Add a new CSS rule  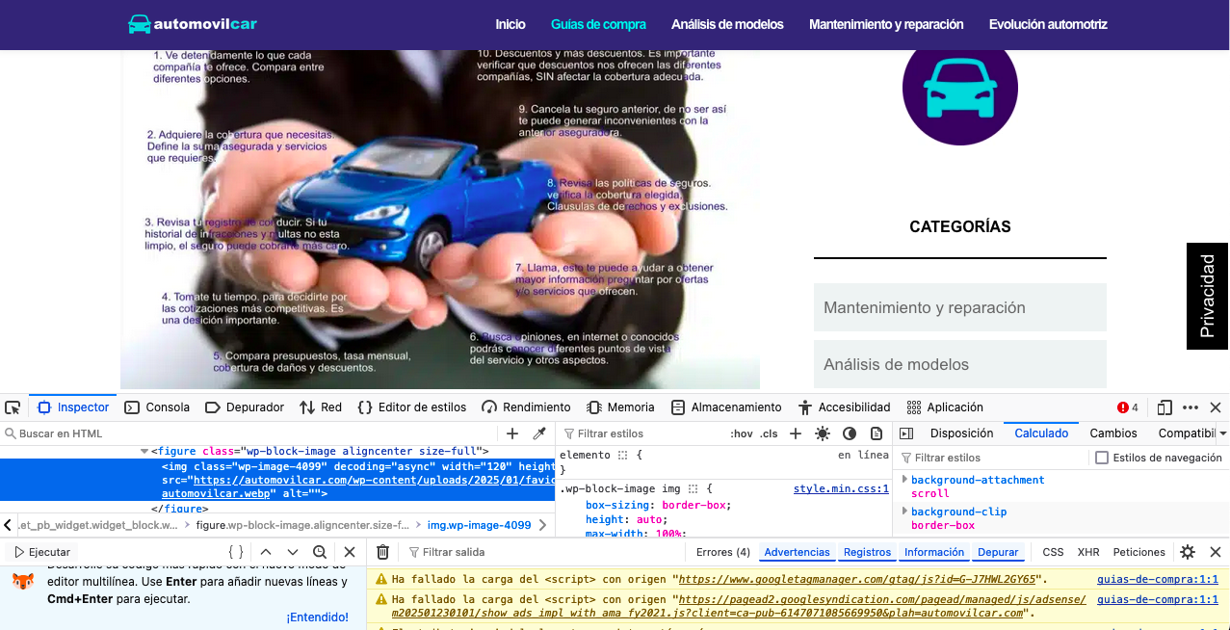796,433
